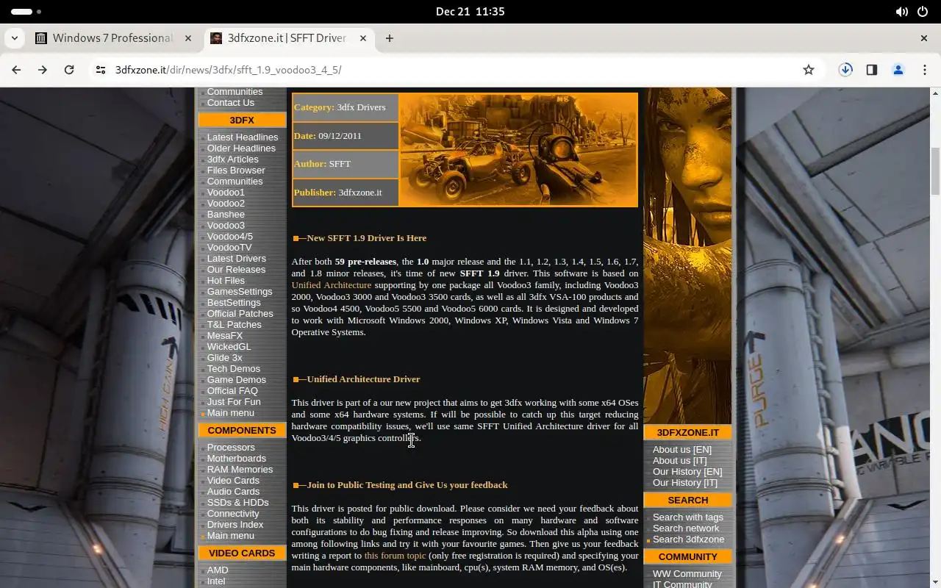This screenshot has width=941, height=588.
Task: Open the Search 3dfxzone link
Action: click(x=688, y=539)
